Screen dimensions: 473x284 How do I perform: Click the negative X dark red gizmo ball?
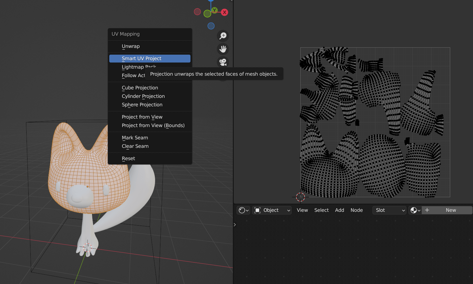click(x=197, y=12)
